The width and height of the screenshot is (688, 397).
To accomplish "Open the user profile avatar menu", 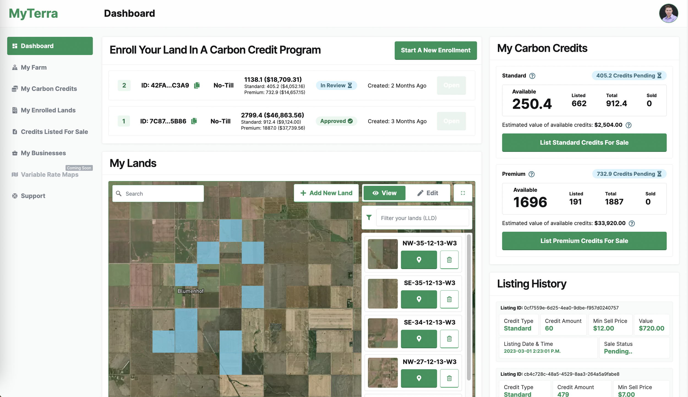I will [668, 13].
